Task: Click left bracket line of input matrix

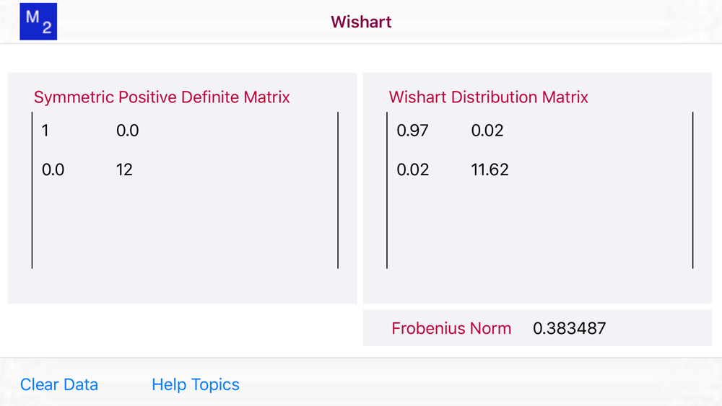Action: (x=32, y=190)
